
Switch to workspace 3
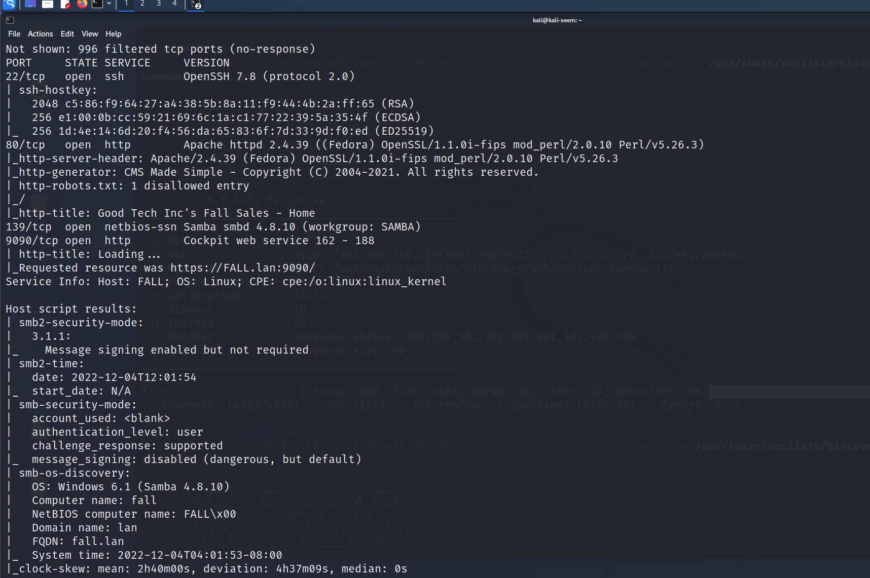click(x=159, y=4)
